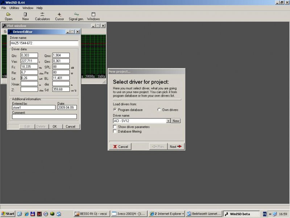Create a new project via New icon
The width and height of the screenshot is (290, 218).
click(25, 16)
